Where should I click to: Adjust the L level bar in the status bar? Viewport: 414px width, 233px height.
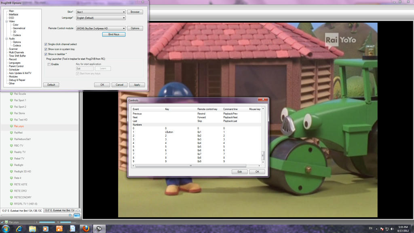point(47,222)
